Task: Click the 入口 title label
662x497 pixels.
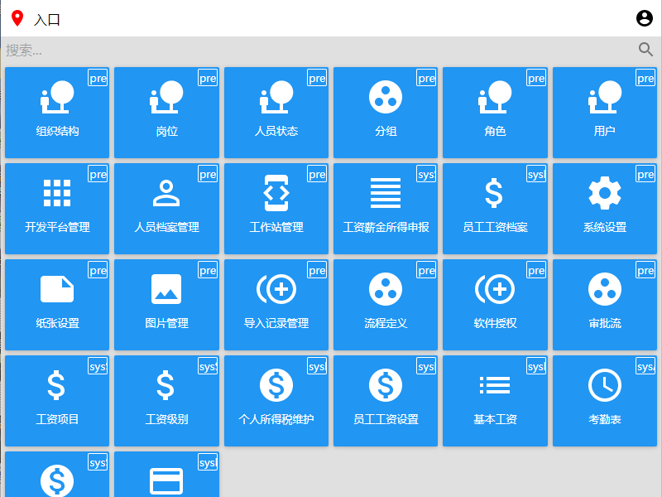Action: [x=47, y=20]
